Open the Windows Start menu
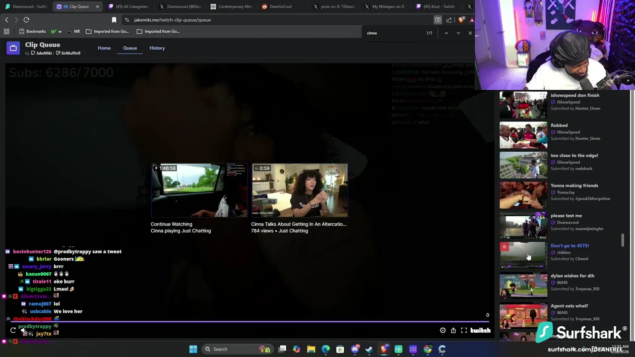 point(193,349)
